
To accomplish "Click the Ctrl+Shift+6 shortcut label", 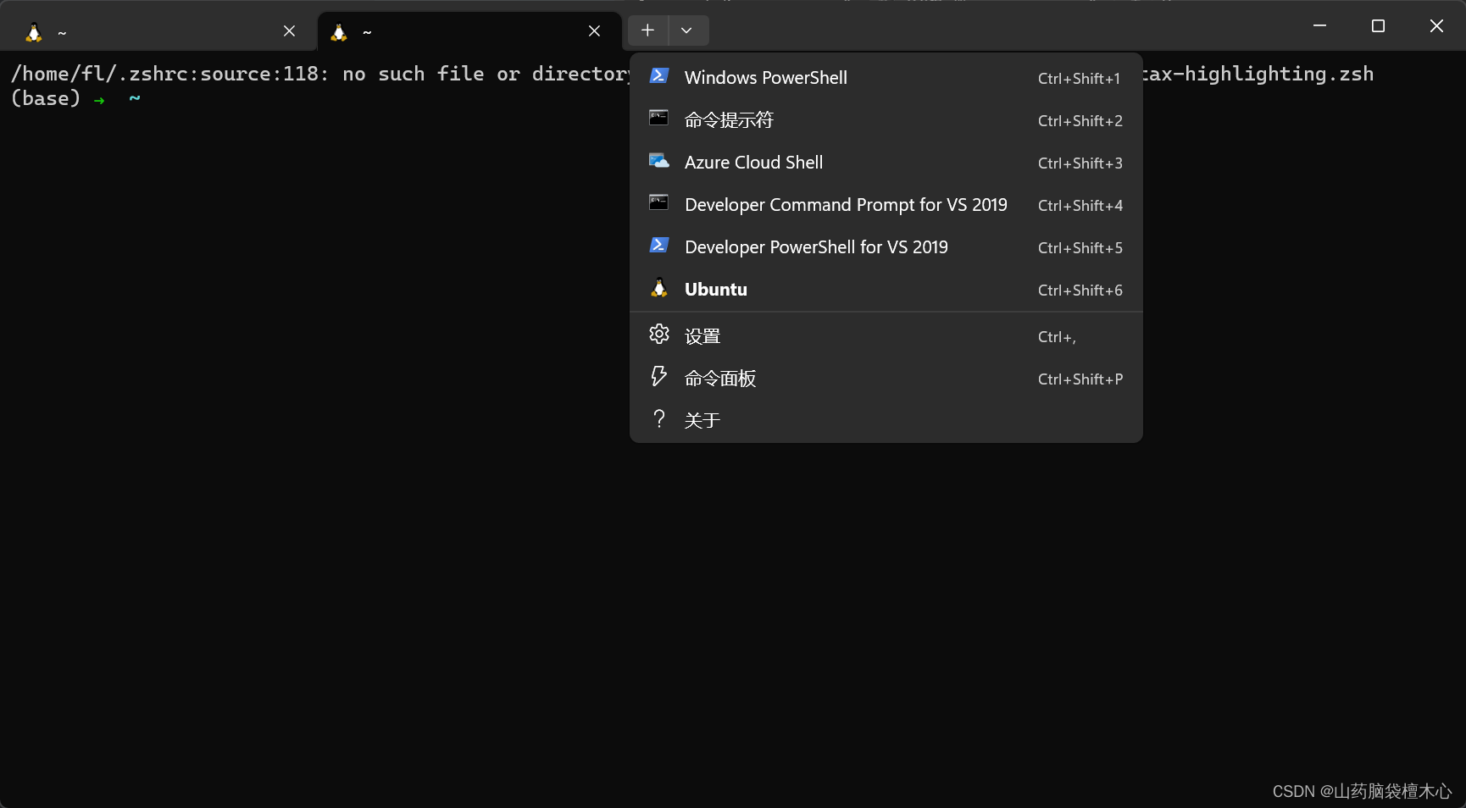I will pyautogui.click(x=1080, y=291).
